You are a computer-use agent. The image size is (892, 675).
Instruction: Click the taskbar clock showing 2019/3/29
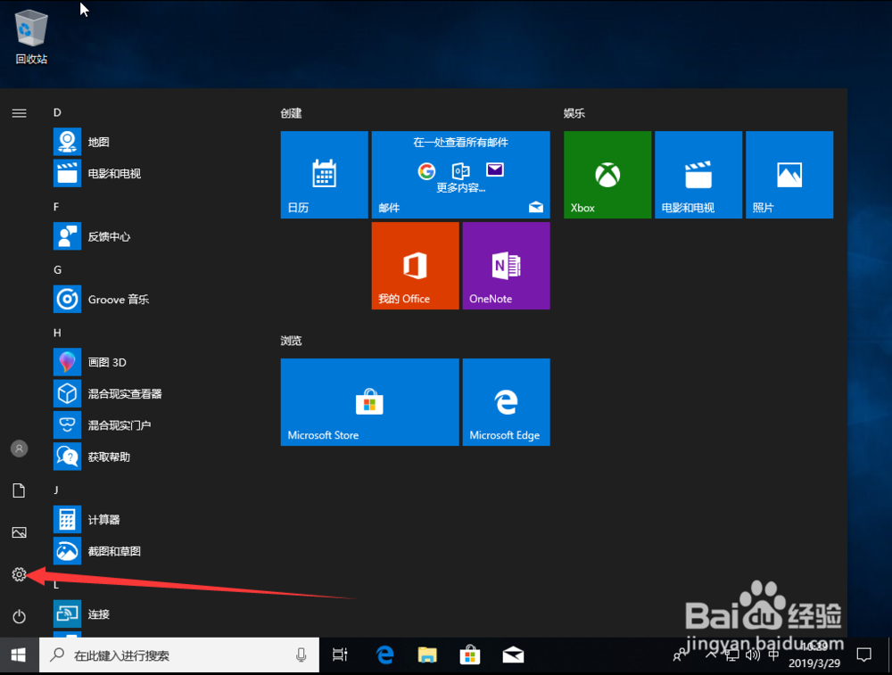(x=814, y=655)
